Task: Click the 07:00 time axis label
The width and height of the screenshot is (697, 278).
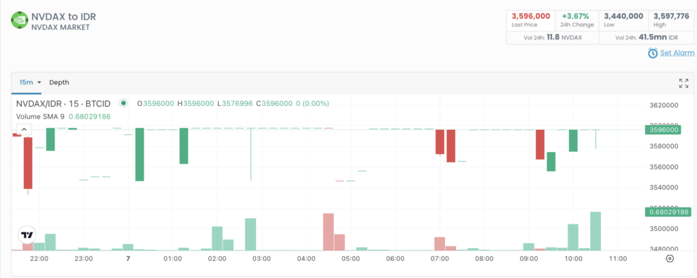Action: tap(439, 259)
